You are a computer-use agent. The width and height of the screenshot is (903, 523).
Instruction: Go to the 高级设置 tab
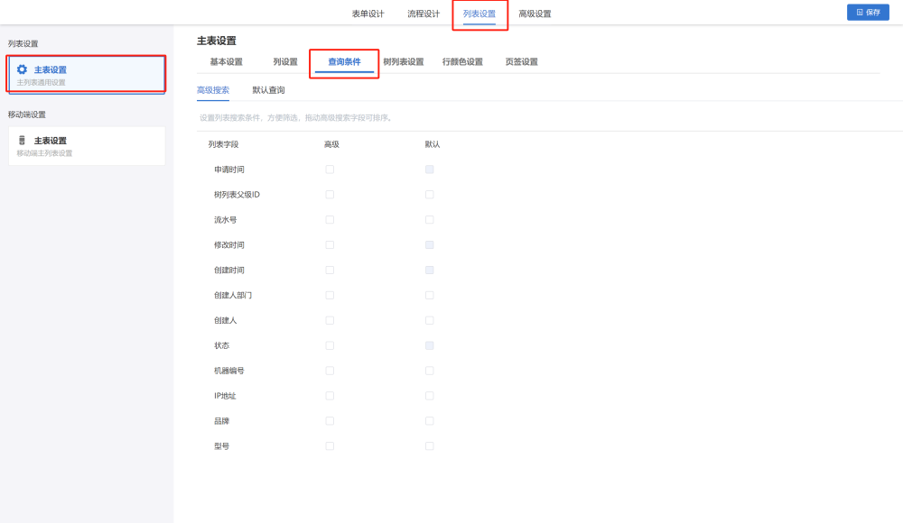[x=535, y=14]
